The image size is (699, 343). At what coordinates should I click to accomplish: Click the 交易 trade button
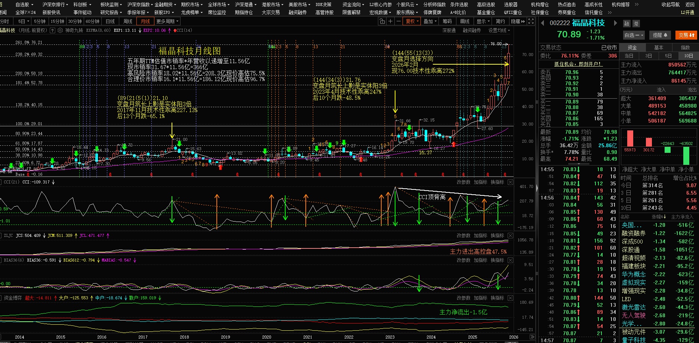tap(686, 35)
